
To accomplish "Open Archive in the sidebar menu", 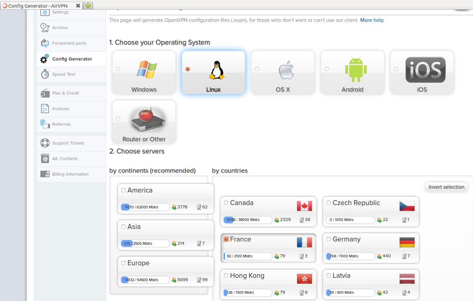I will coord(71,28).
